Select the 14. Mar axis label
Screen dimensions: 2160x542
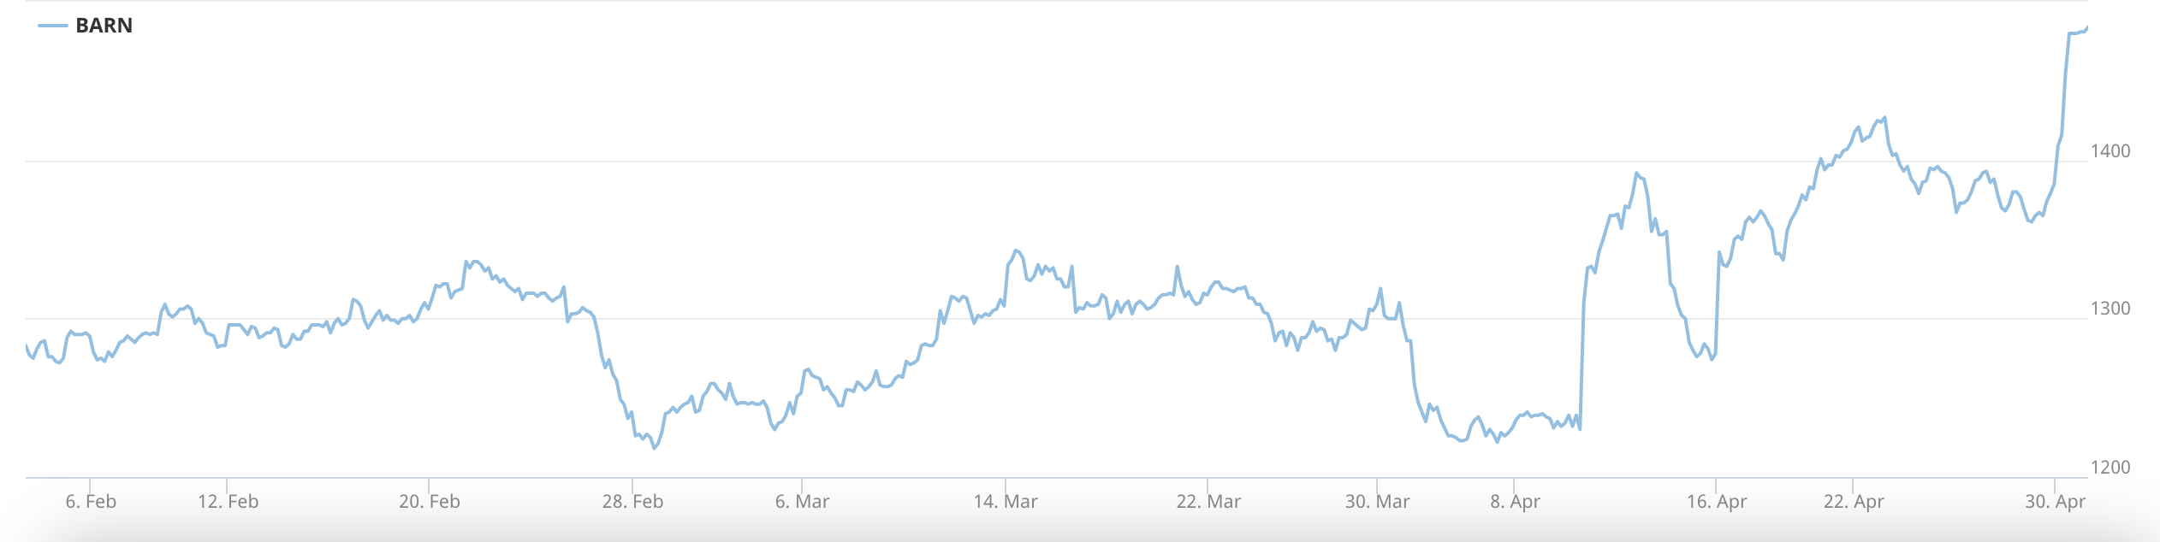(1006, 502)
